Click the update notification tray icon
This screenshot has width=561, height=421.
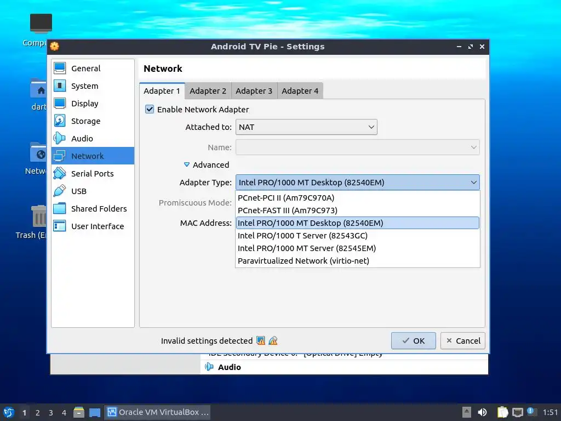click(531, 412)
